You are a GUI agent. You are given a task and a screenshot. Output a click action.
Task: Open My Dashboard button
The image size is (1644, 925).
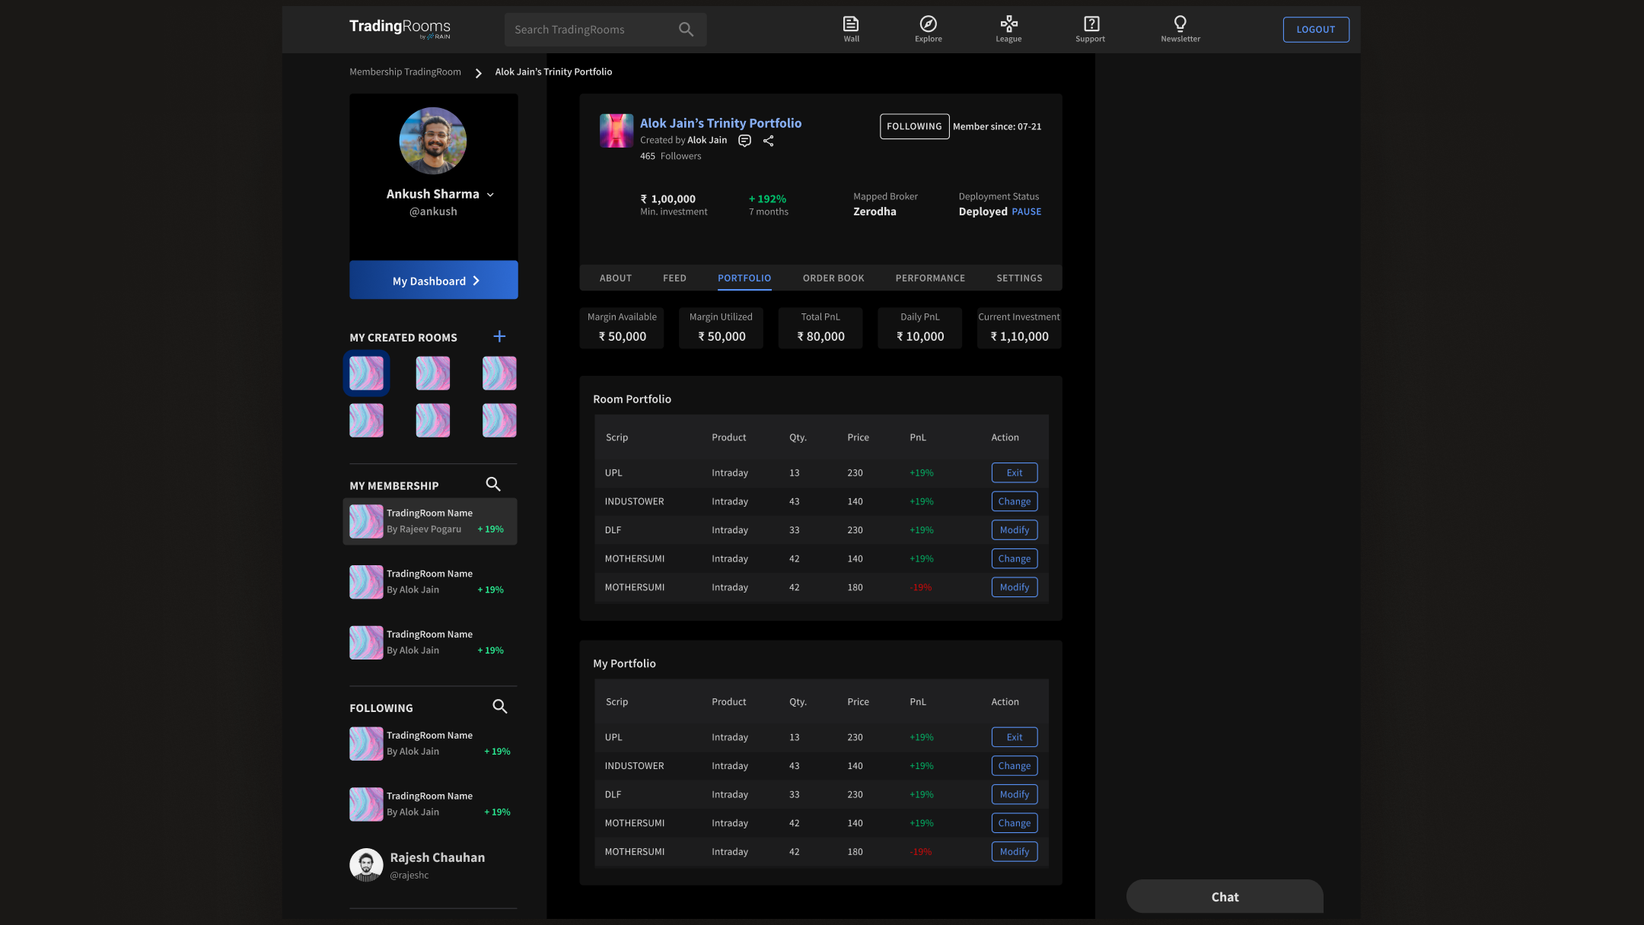click(x=434, y=280)
